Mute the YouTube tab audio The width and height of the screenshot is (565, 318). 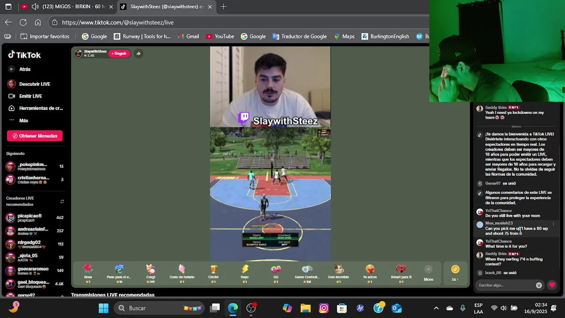[x=35, y=7]
